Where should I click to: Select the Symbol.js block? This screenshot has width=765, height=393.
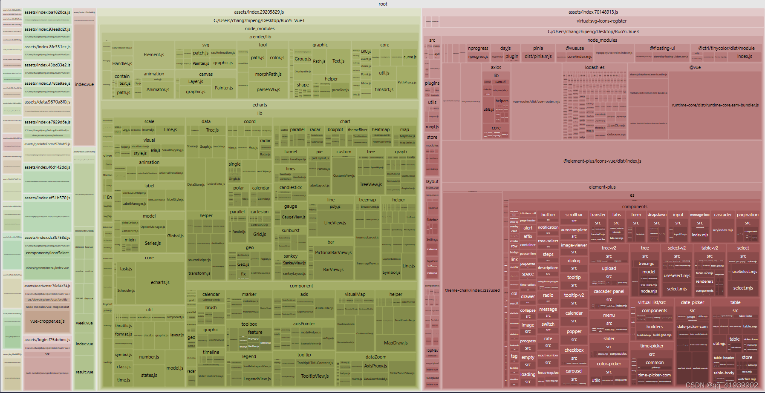(x=391, y=272)
